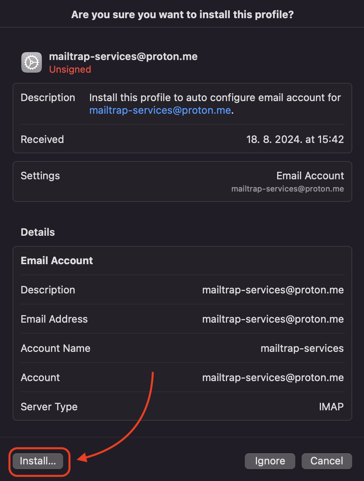
Task: Select the Description row in Details
Action: (182, 290)
